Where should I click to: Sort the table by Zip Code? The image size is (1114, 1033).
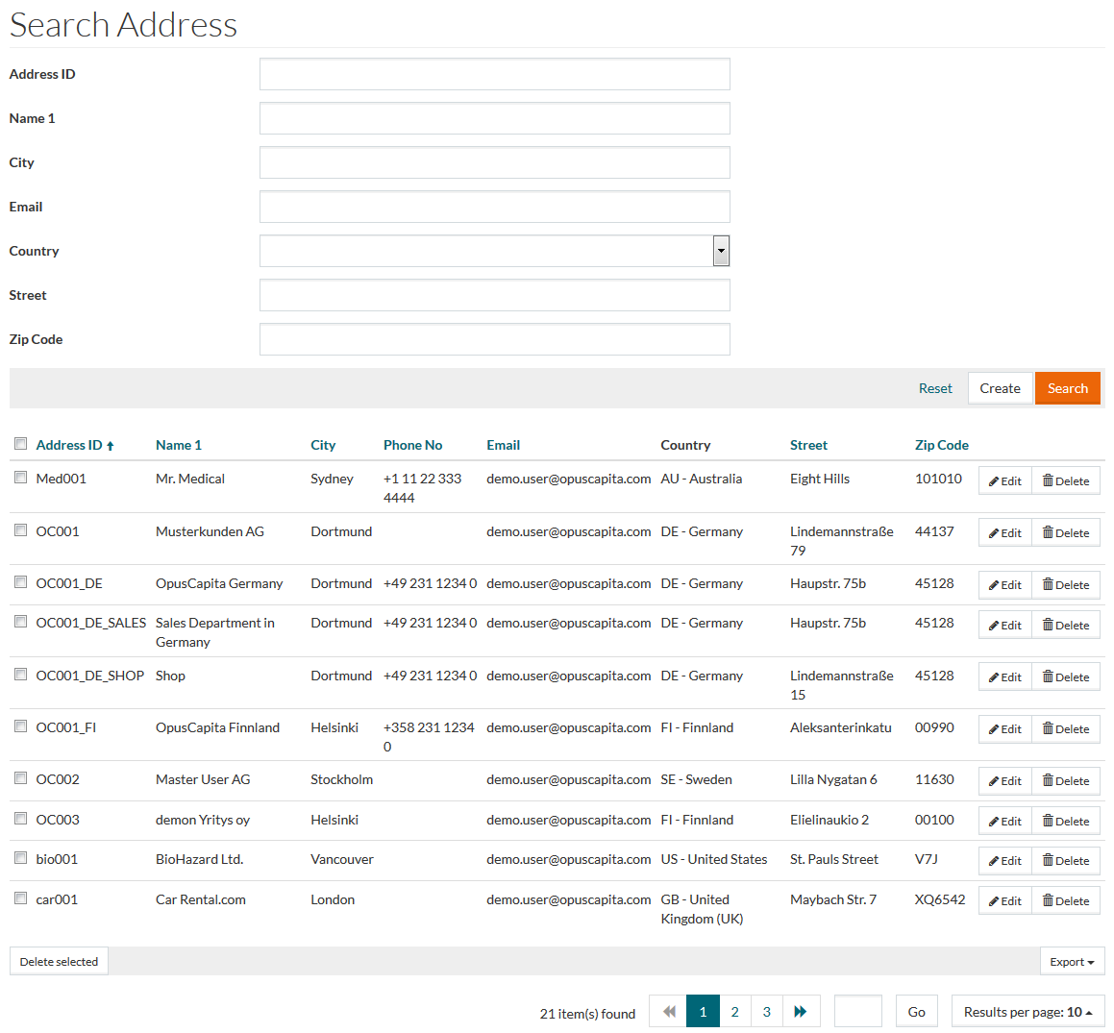[x=941, y=446]
